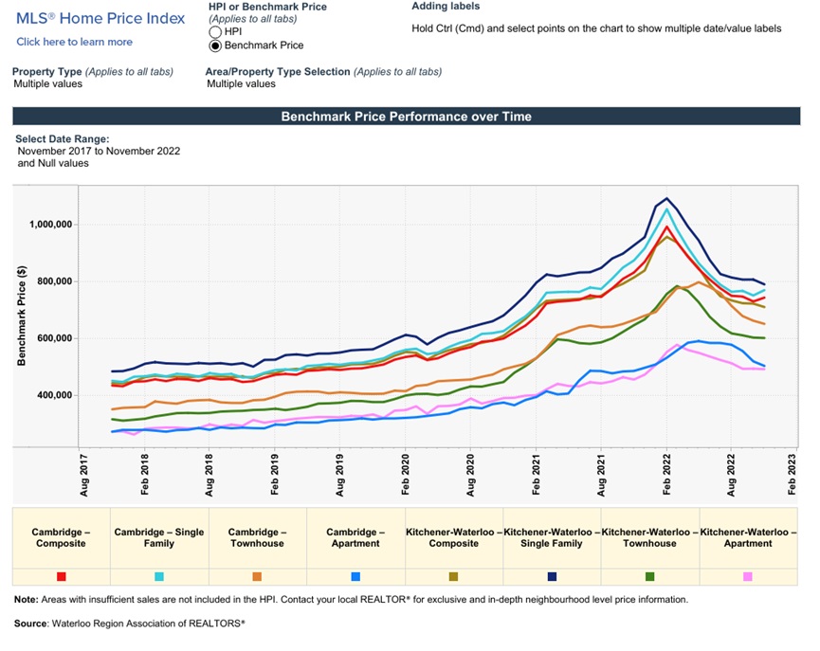Click the cyan Cambridge Single Family swatch
Screen dimensions: 820x651
click(159, 576)
